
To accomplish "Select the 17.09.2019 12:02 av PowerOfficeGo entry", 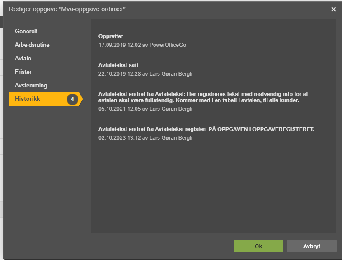I will (x=142, y=45).
